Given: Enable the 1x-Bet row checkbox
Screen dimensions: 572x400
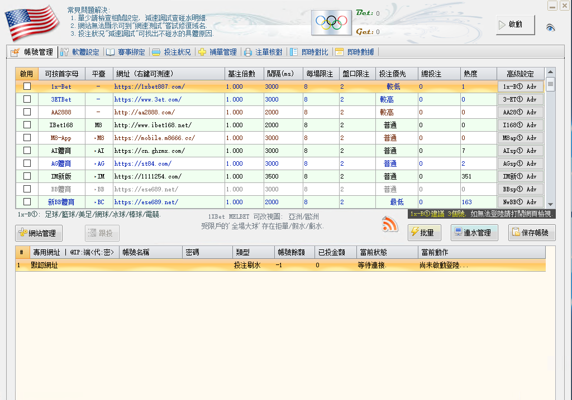Looking at the screenshot, I should (27, 86).
